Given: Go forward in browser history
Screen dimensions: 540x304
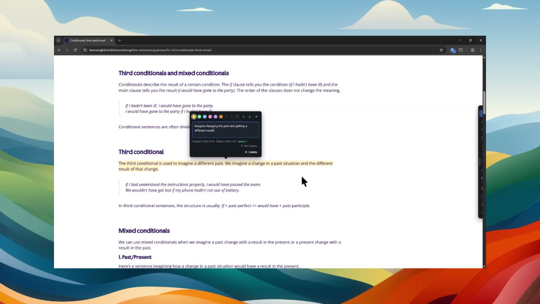Looking at the screenshot, I should pyautogui.click(x=67, y=50).
